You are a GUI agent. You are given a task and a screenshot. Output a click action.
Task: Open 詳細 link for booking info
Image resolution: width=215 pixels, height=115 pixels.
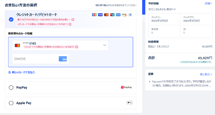pyautogui.click(x=209, y=4)
